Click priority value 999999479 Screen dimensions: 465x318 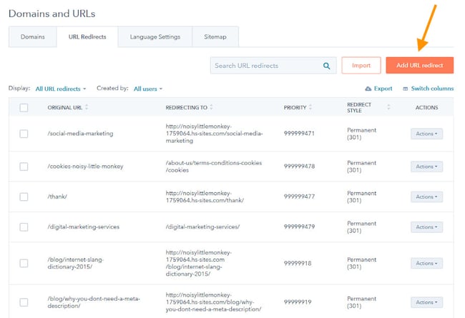pyautogui.click(x=299, y=227)
